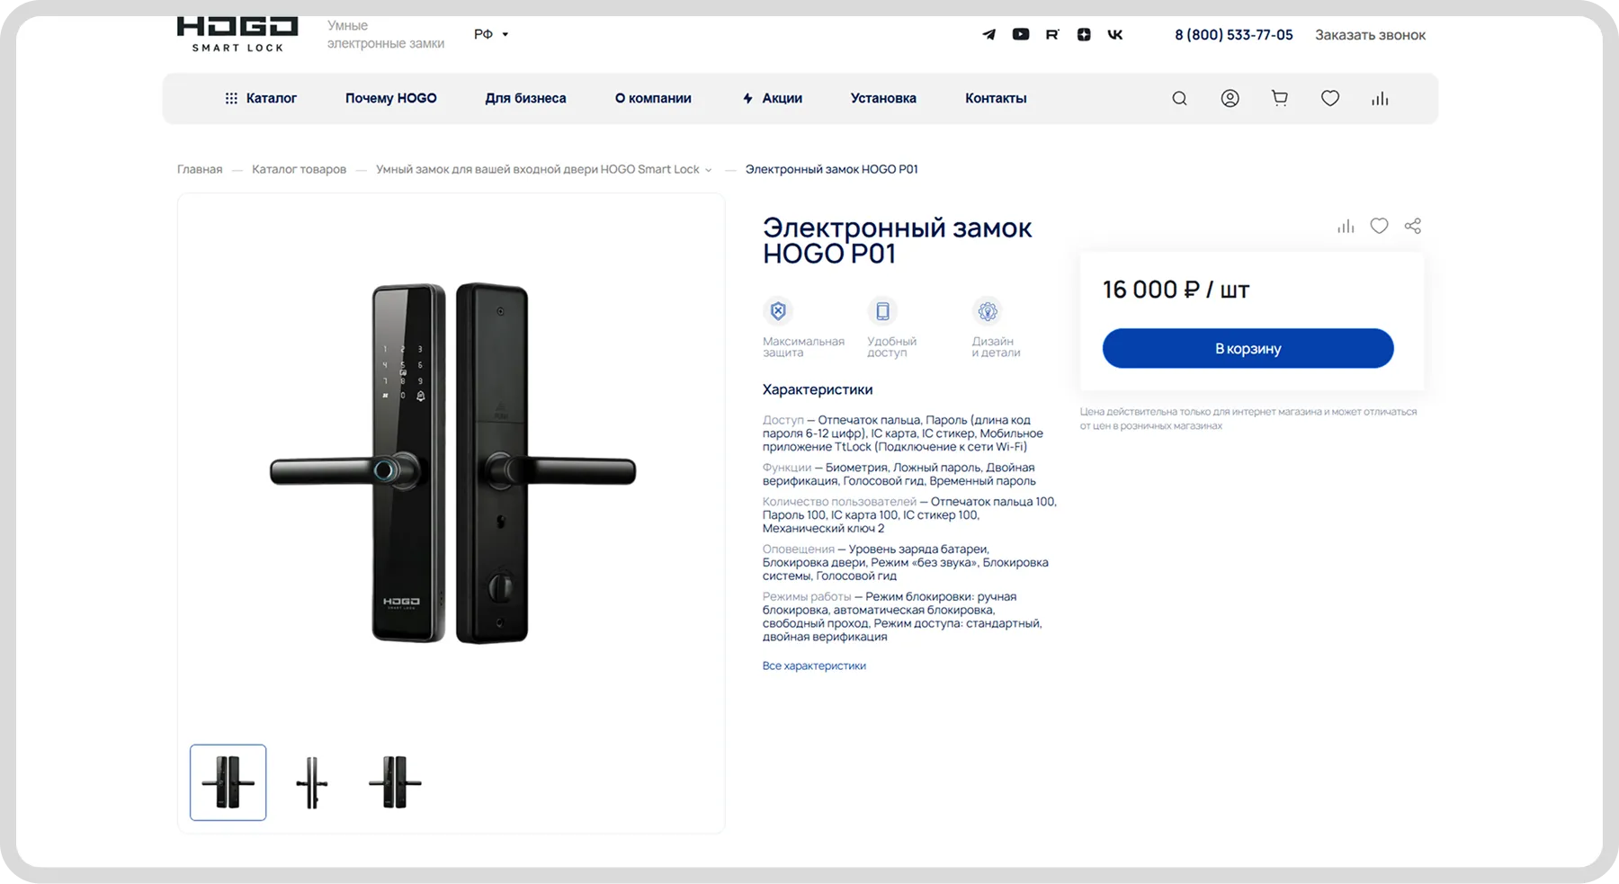Open the shopping cart icon in navbar
1619x884 pixels.
1280,98
